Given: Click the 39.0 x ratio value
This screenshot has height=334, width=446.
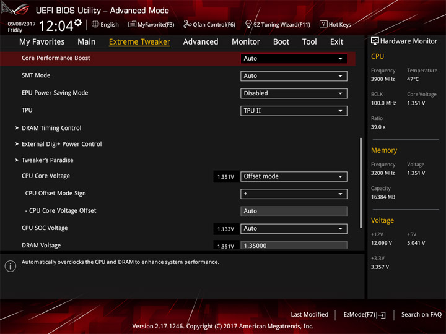Looking at the screenshot, I should pos(378,127).
